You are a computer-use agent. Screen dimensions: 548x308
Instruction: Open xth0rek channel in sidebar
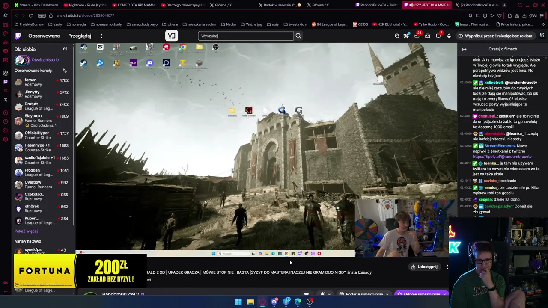[x=42, y=208]
